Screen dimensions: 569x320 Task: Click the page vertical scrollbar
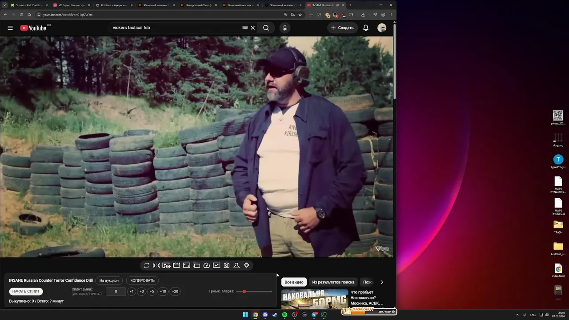point(394,62)
